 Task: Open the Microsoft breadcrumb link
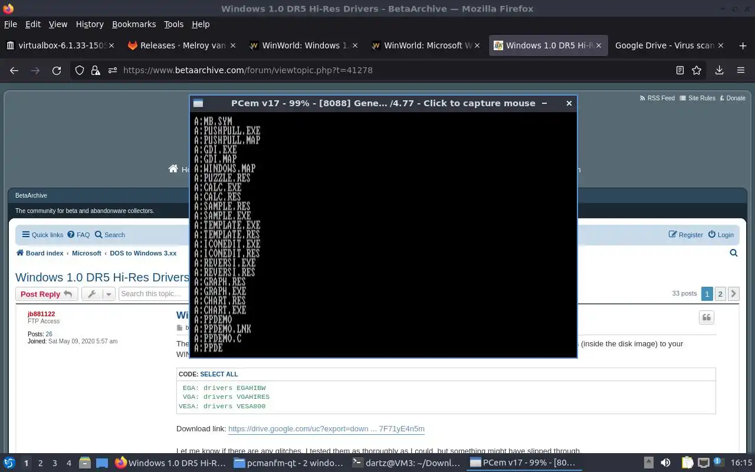87,253
